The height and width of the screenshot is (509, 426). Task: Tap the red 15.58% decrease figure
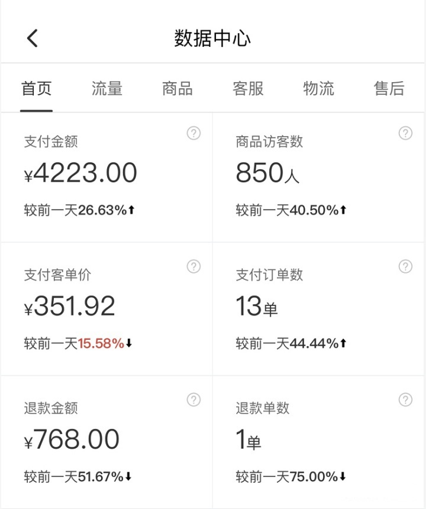tap(101, 343)
